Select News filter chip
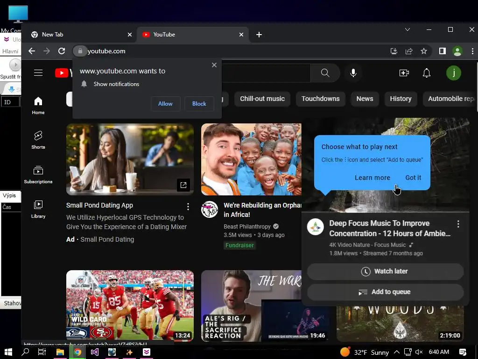Viewport: 478px width, 359px height. pyautogui.click(x=365, y=99)
